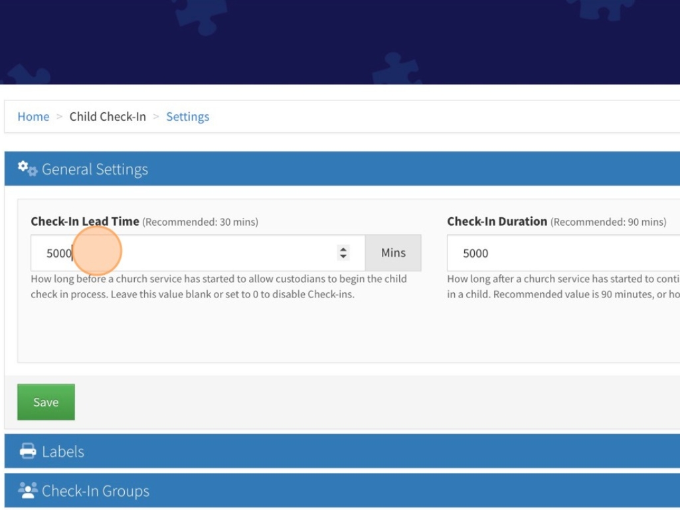
Task: Select the Check-In Duration input field
Action: coord(564,253)
